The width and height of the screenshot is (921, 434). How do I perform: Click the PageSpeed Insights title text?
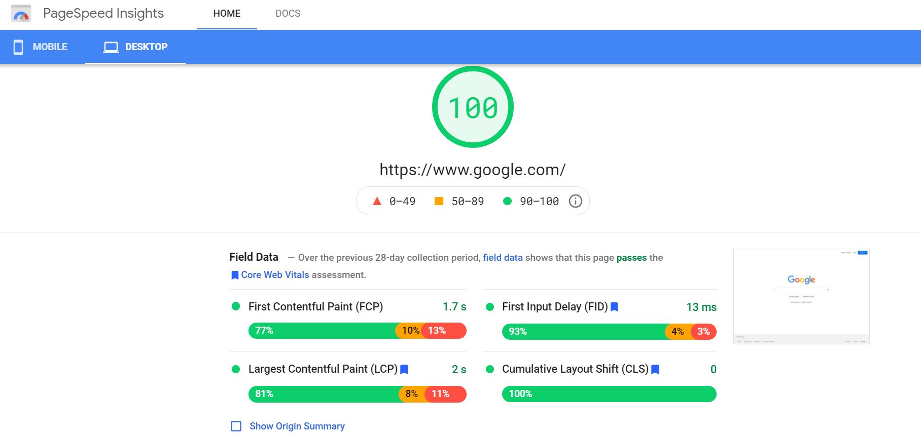(103, 14)
